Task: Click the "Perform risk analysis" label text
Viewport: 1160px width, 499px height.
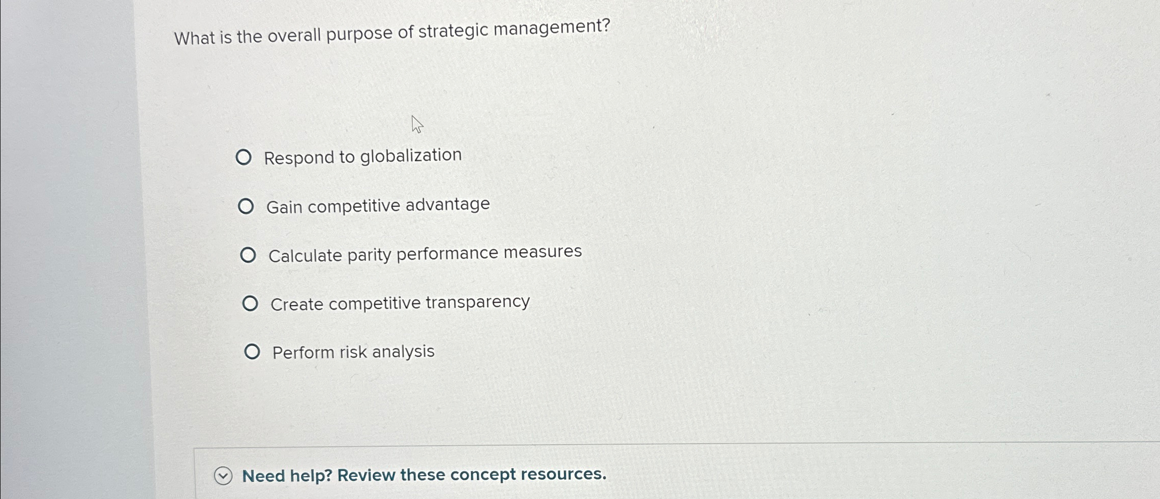Action: point(352,351)
